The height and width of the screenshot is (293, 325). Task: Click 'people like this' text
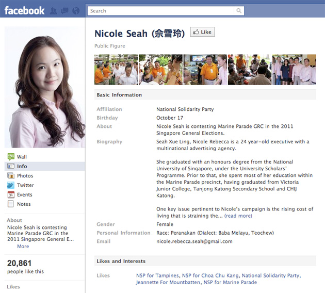click(25, 271)
